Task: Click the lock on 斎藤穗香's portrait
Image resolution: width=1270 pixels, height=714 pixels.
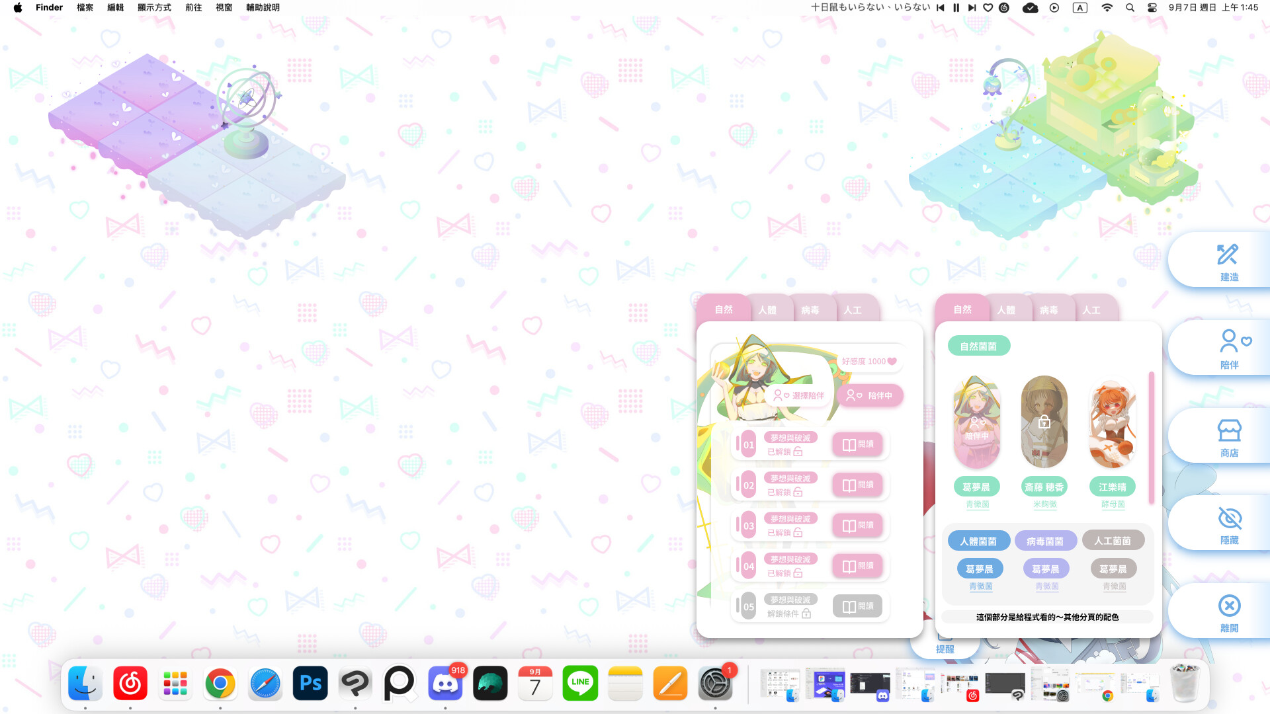Action: (x=1044, y=422)
